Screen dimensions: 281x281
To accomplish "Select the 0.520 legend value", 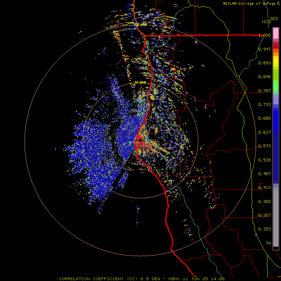I will [264, 160].
